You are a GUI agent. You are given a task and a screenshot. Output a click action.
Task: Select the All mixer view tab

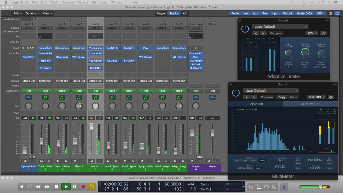184,13
